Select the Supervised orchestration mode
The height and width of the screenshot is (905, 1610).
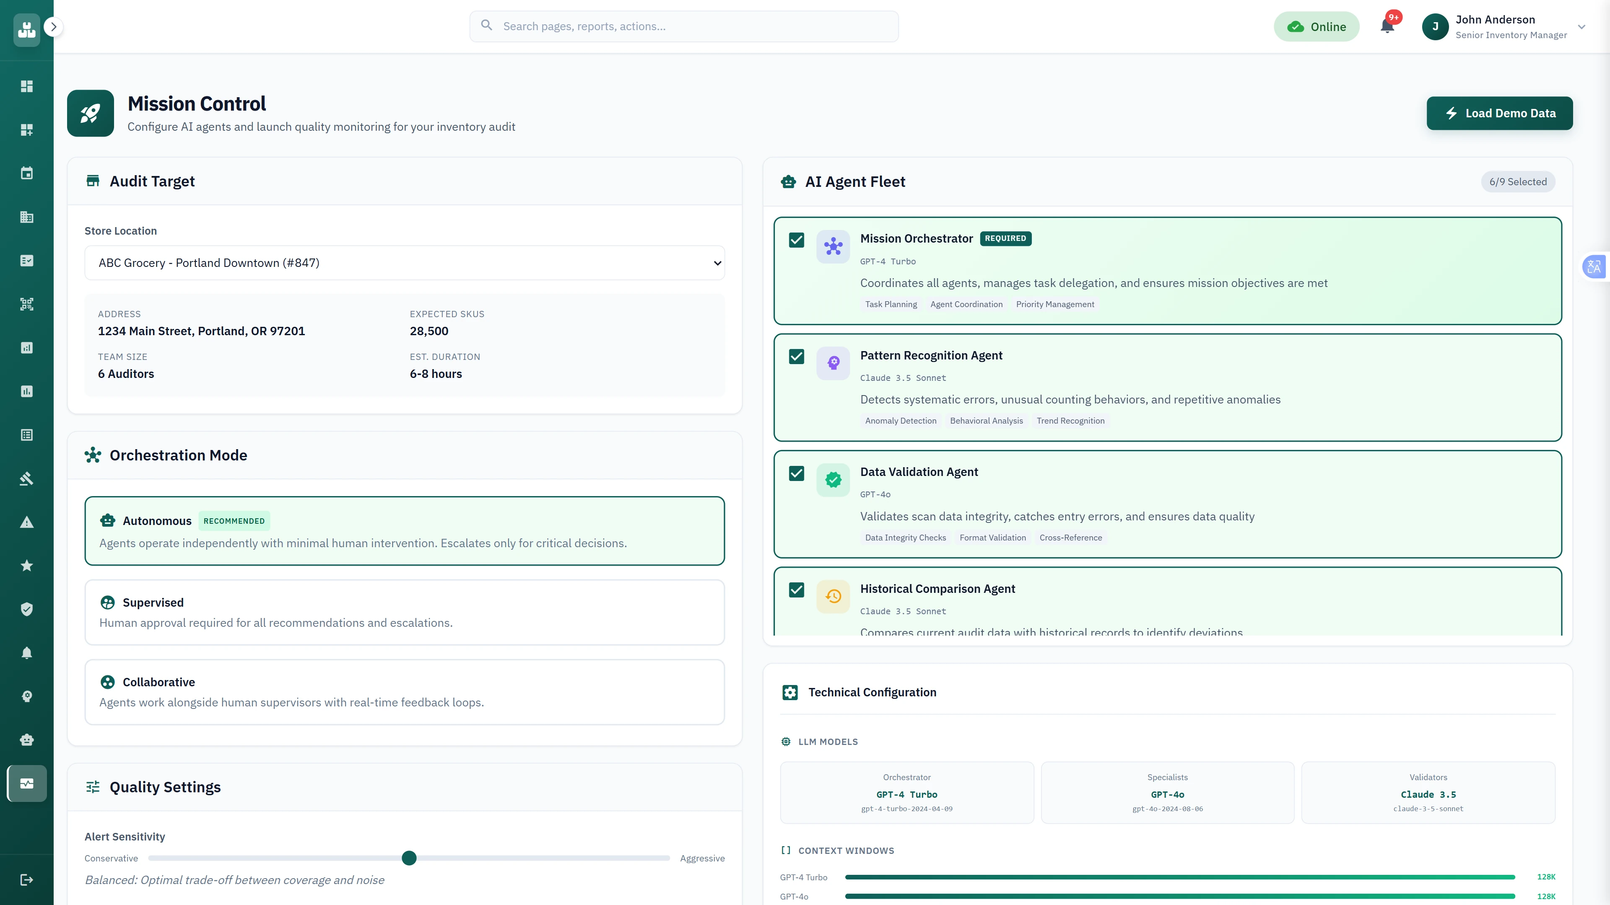click(x=404, y=612)
